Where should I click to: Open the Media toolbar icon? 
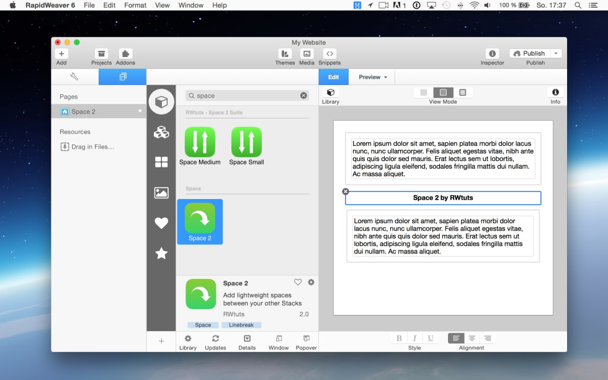coord(306,54)
